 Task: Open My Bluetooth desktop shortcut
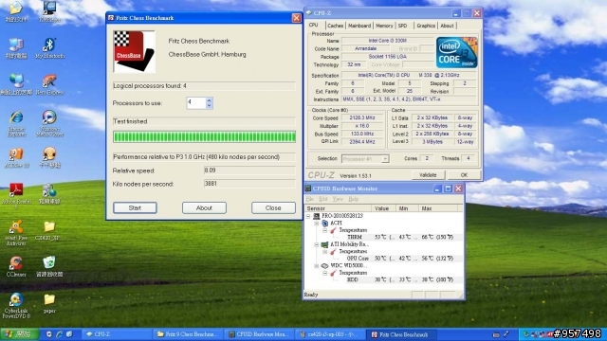(49, 48)
